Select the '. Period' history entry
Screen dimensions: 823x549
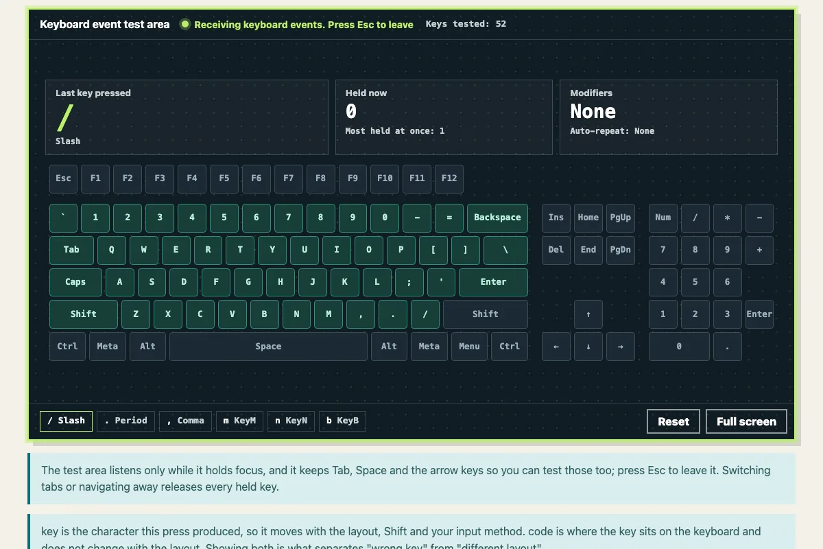point(126,421)
